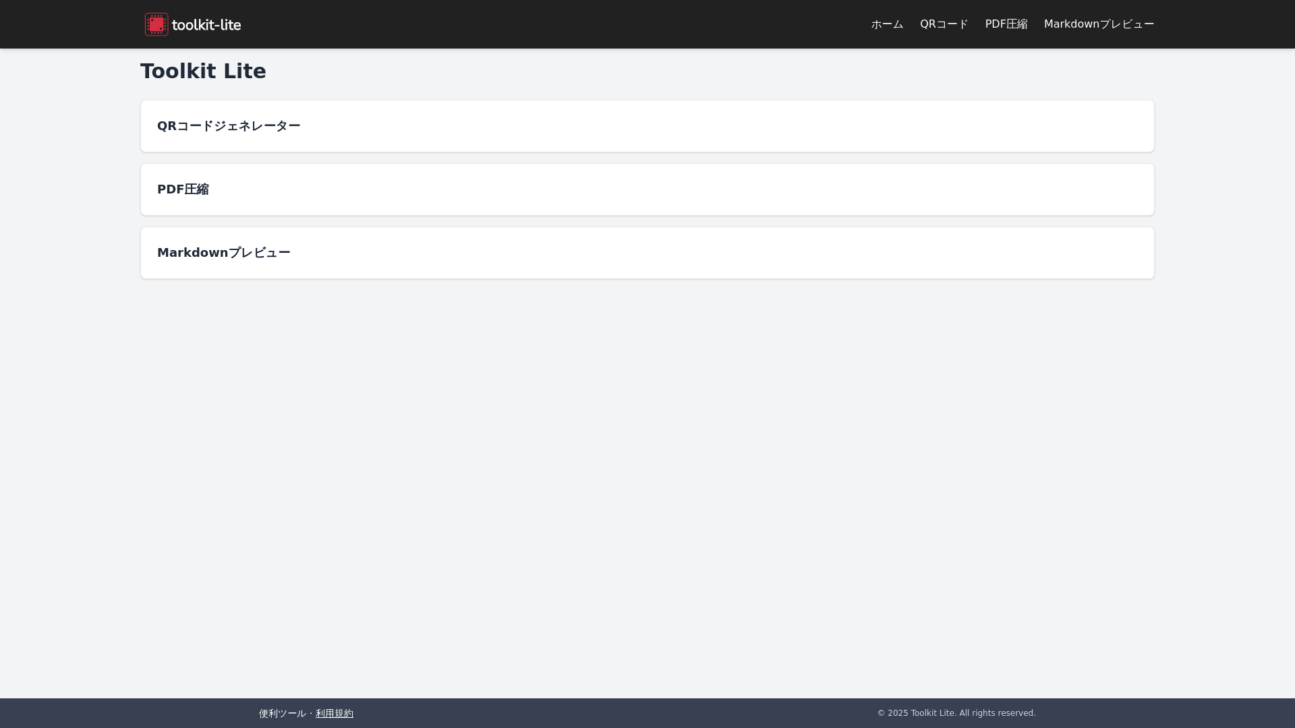Go to ホーム in the navigation

coord(887,24)
